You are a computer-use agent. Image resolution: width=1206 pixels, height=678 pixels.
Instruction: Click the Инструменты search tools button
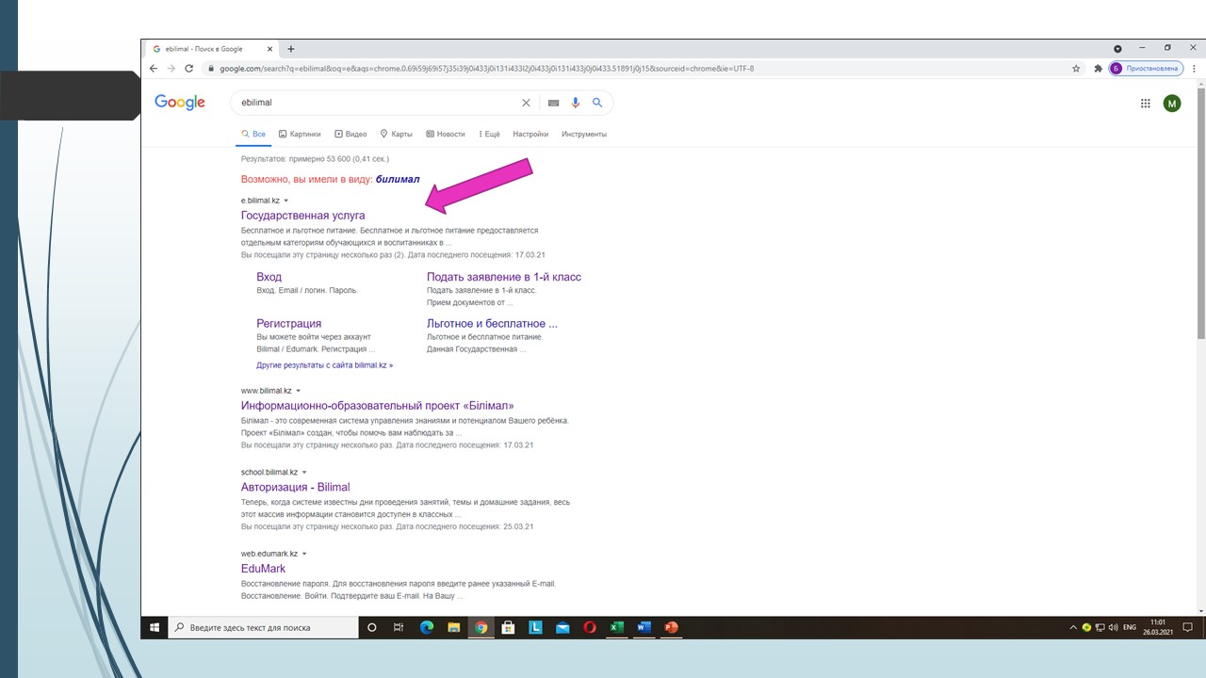click(584, 134)
